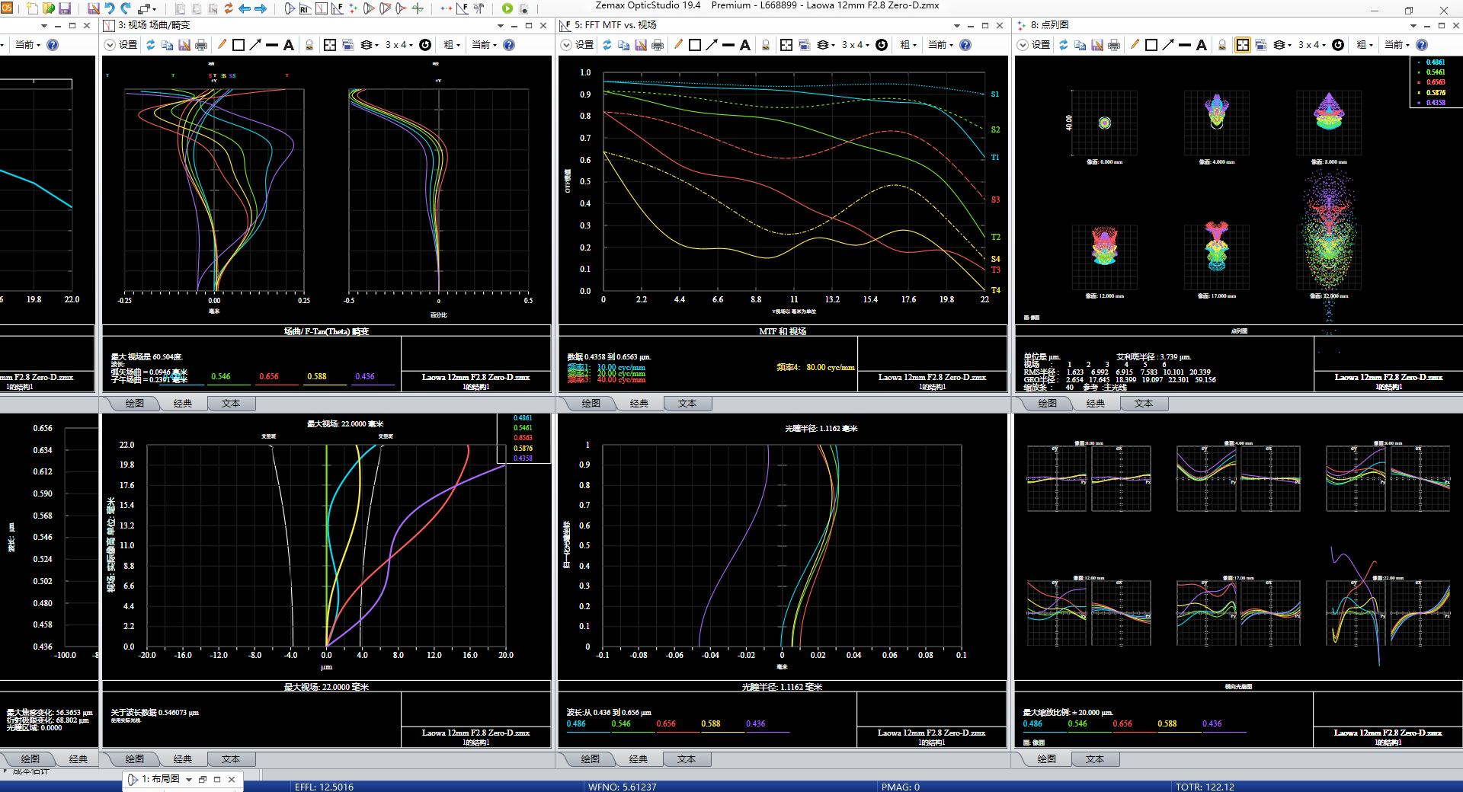Open the 1: 布局图 tab dropdown arrow

(189, 779)
